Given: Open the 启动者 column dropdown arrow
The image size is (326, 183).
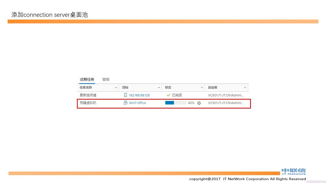Looking at the screenshot, I should point(245,87).
